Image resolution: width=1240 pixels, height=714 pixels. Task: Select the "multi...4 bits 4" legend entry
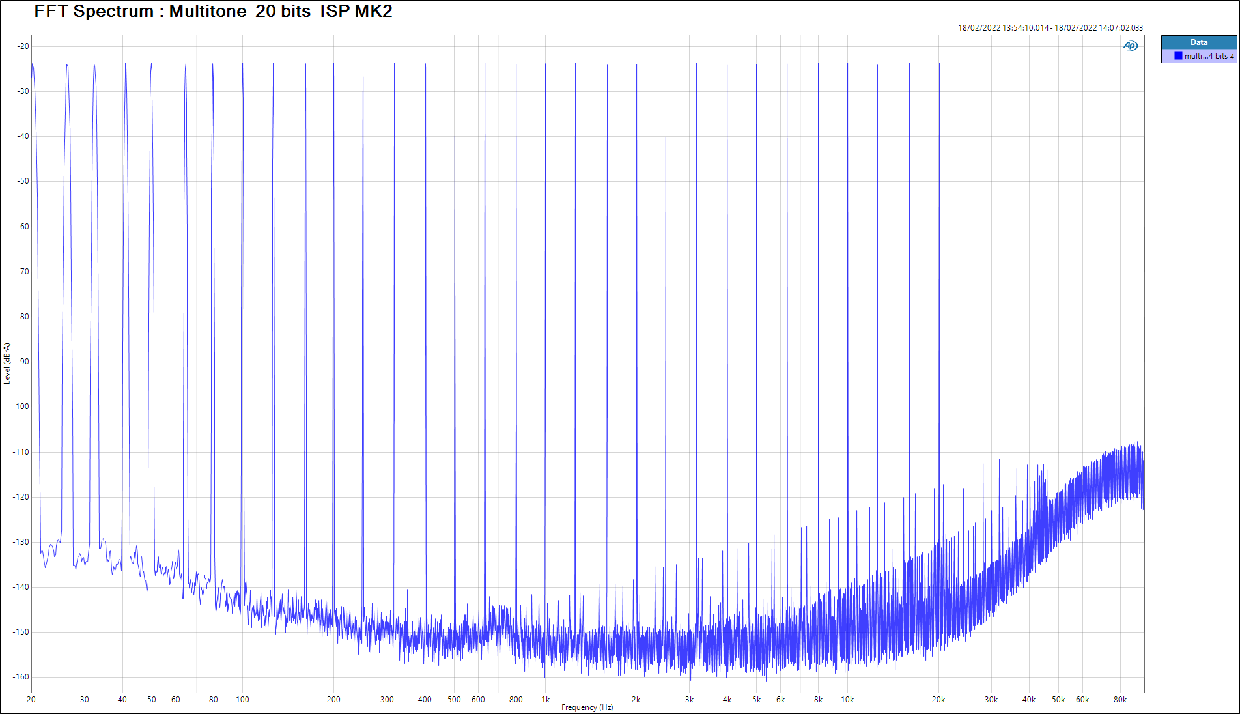1208,56
